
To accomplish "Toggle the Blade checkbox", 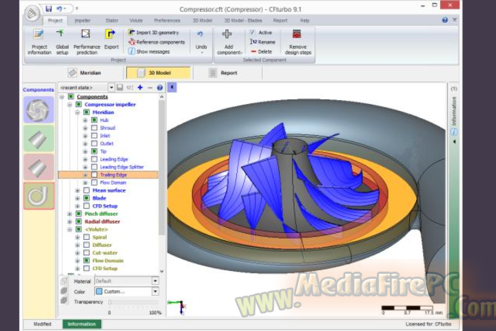I will pos(86,198).
